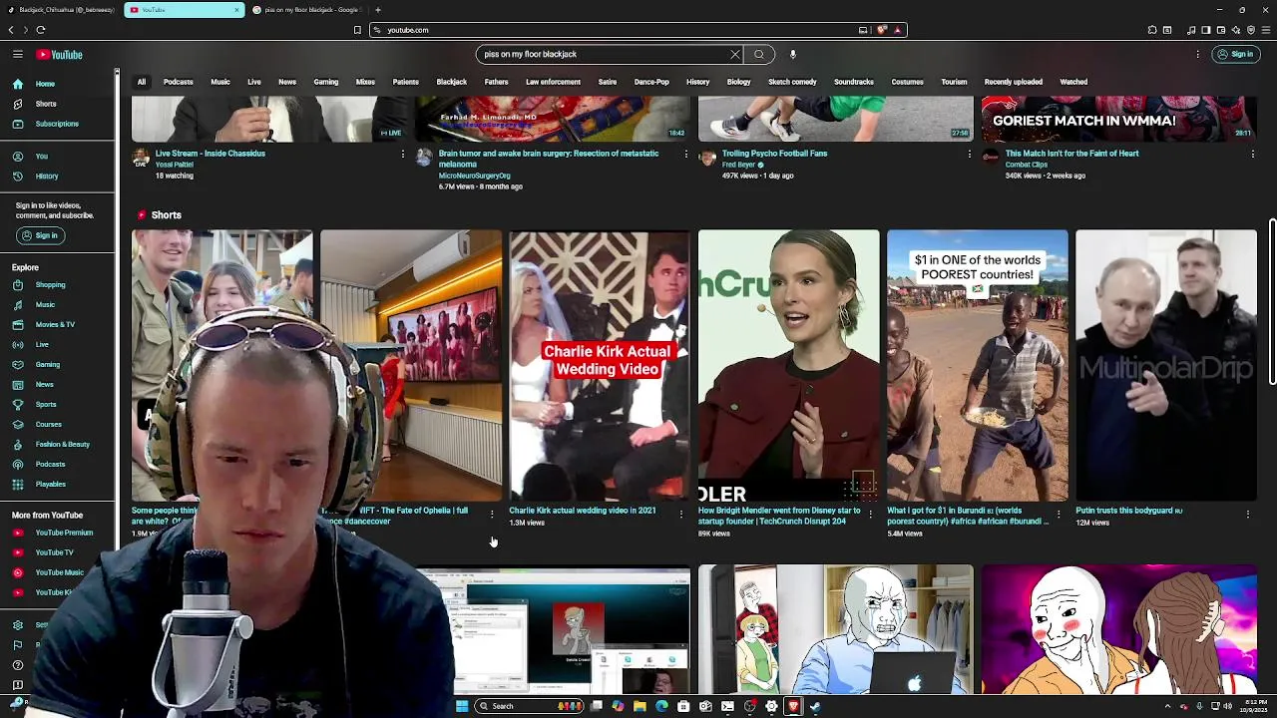This screenshot has height=718, width=1277.
Task: Open options for Brain tumor surgery video
Action: [686, 154]
